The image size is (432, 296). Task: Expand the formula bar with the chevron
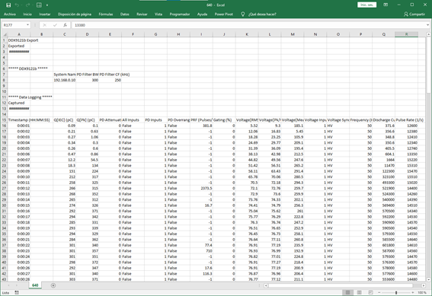pyautogui.click(x=427, y=25)
